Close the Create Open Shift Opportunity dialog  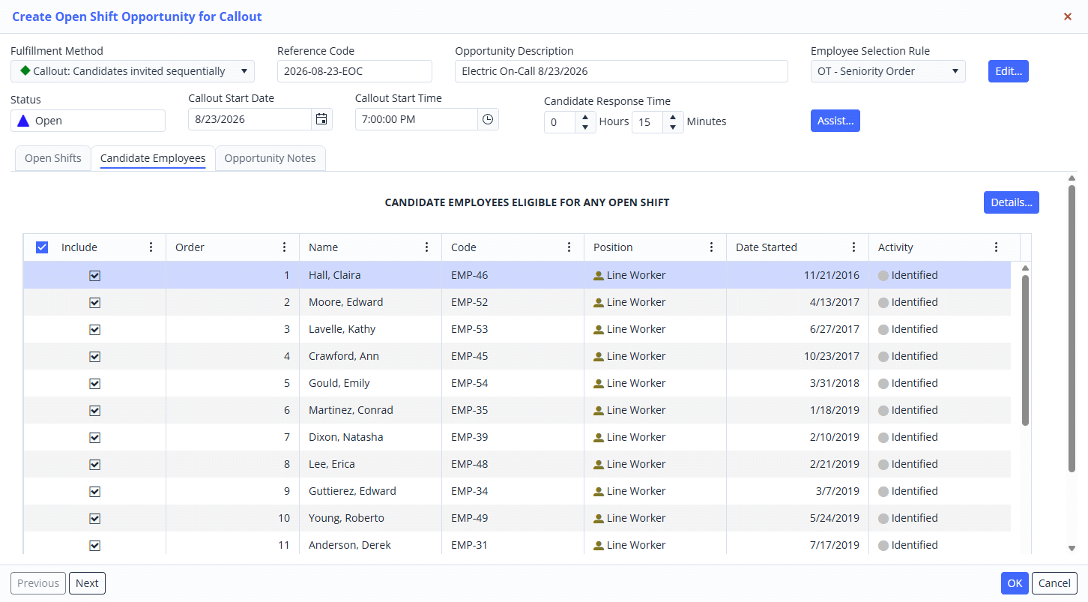point(1068,16)
